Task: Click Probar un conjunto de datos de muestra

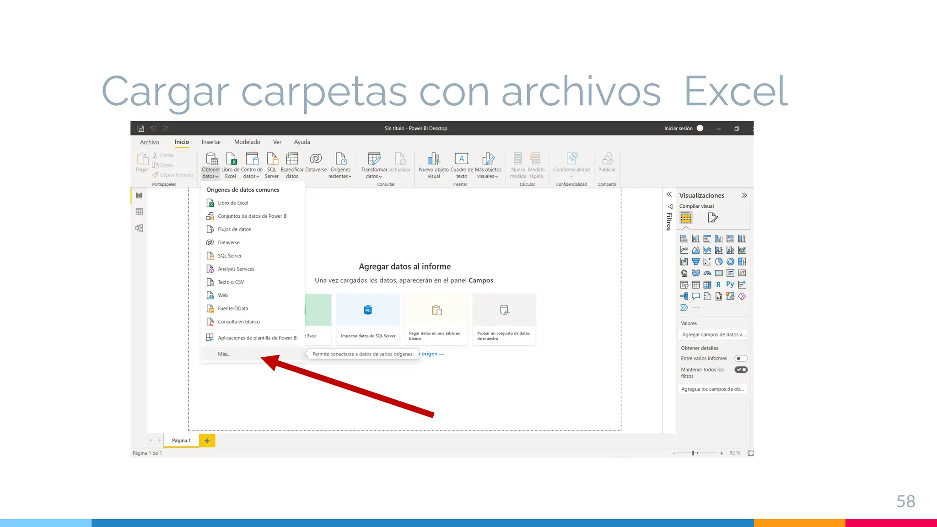Action: (504, 319)
